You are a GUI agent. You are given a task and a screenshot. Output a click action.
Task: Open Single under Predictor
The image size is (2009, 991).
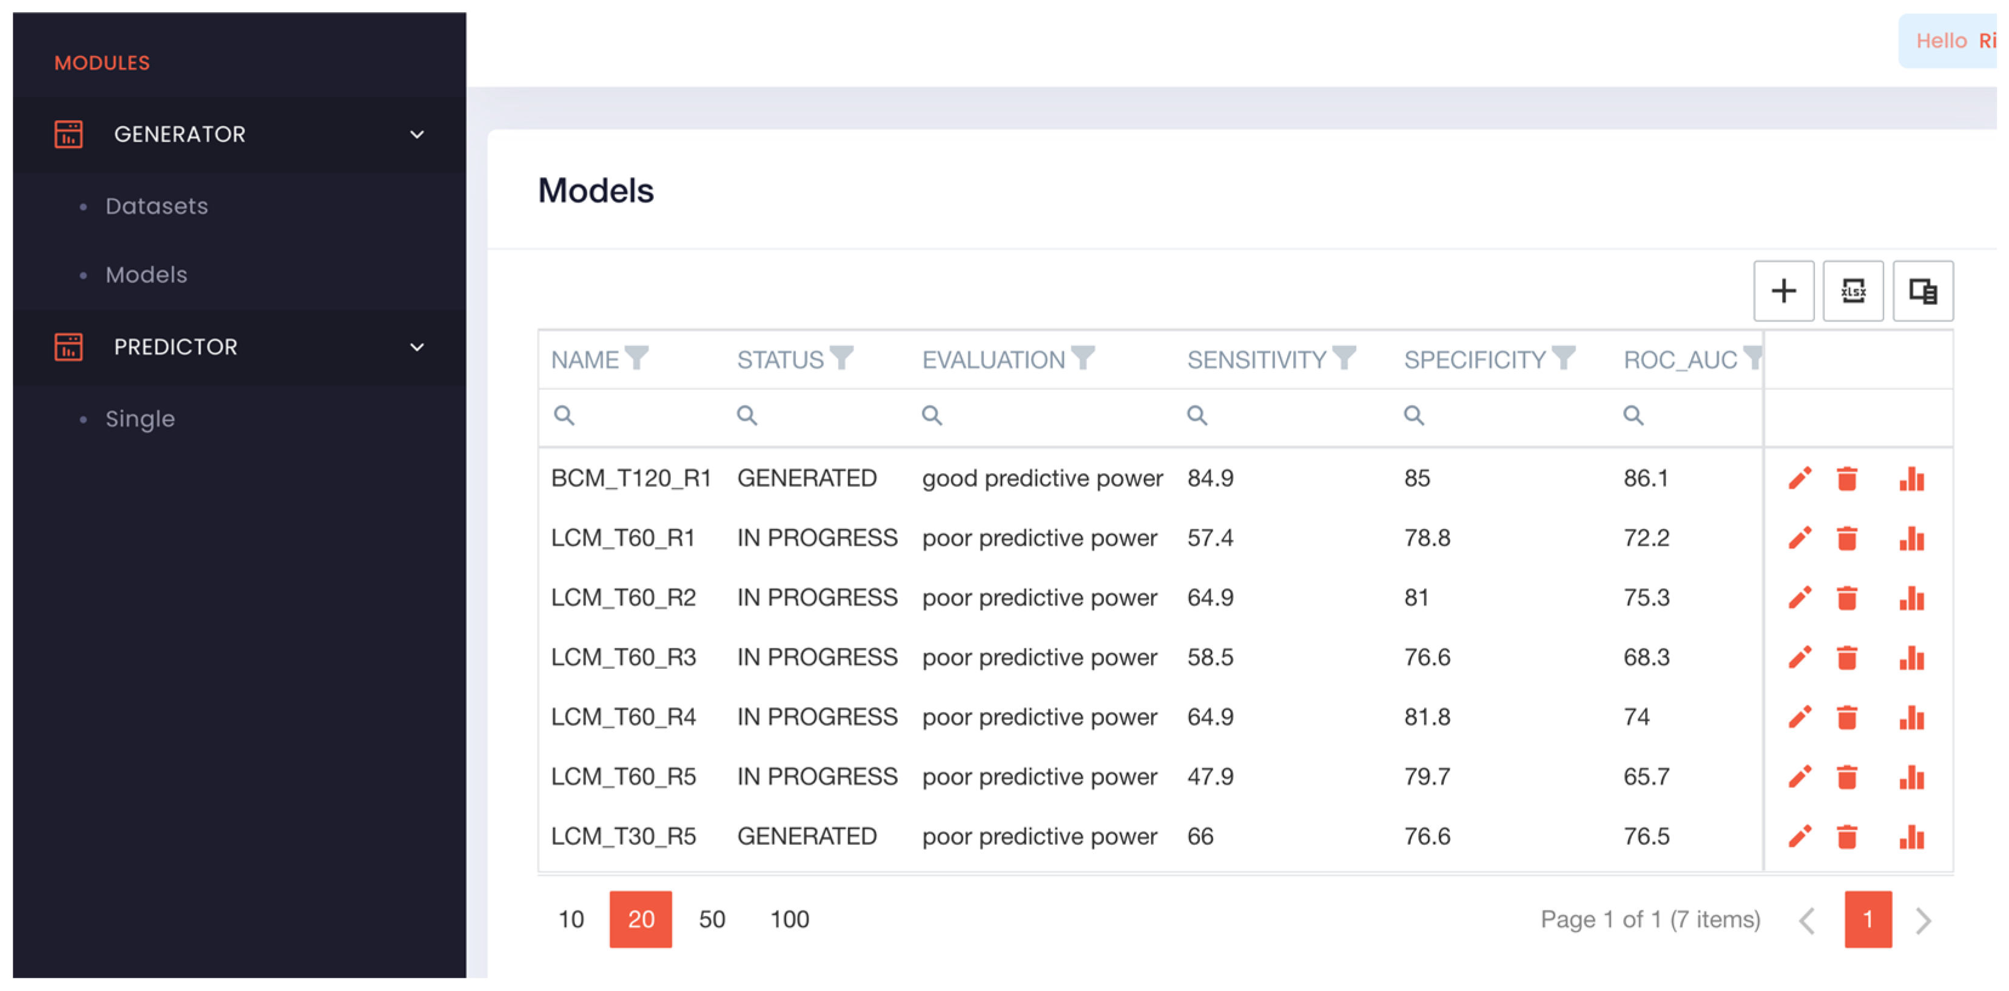140,418
